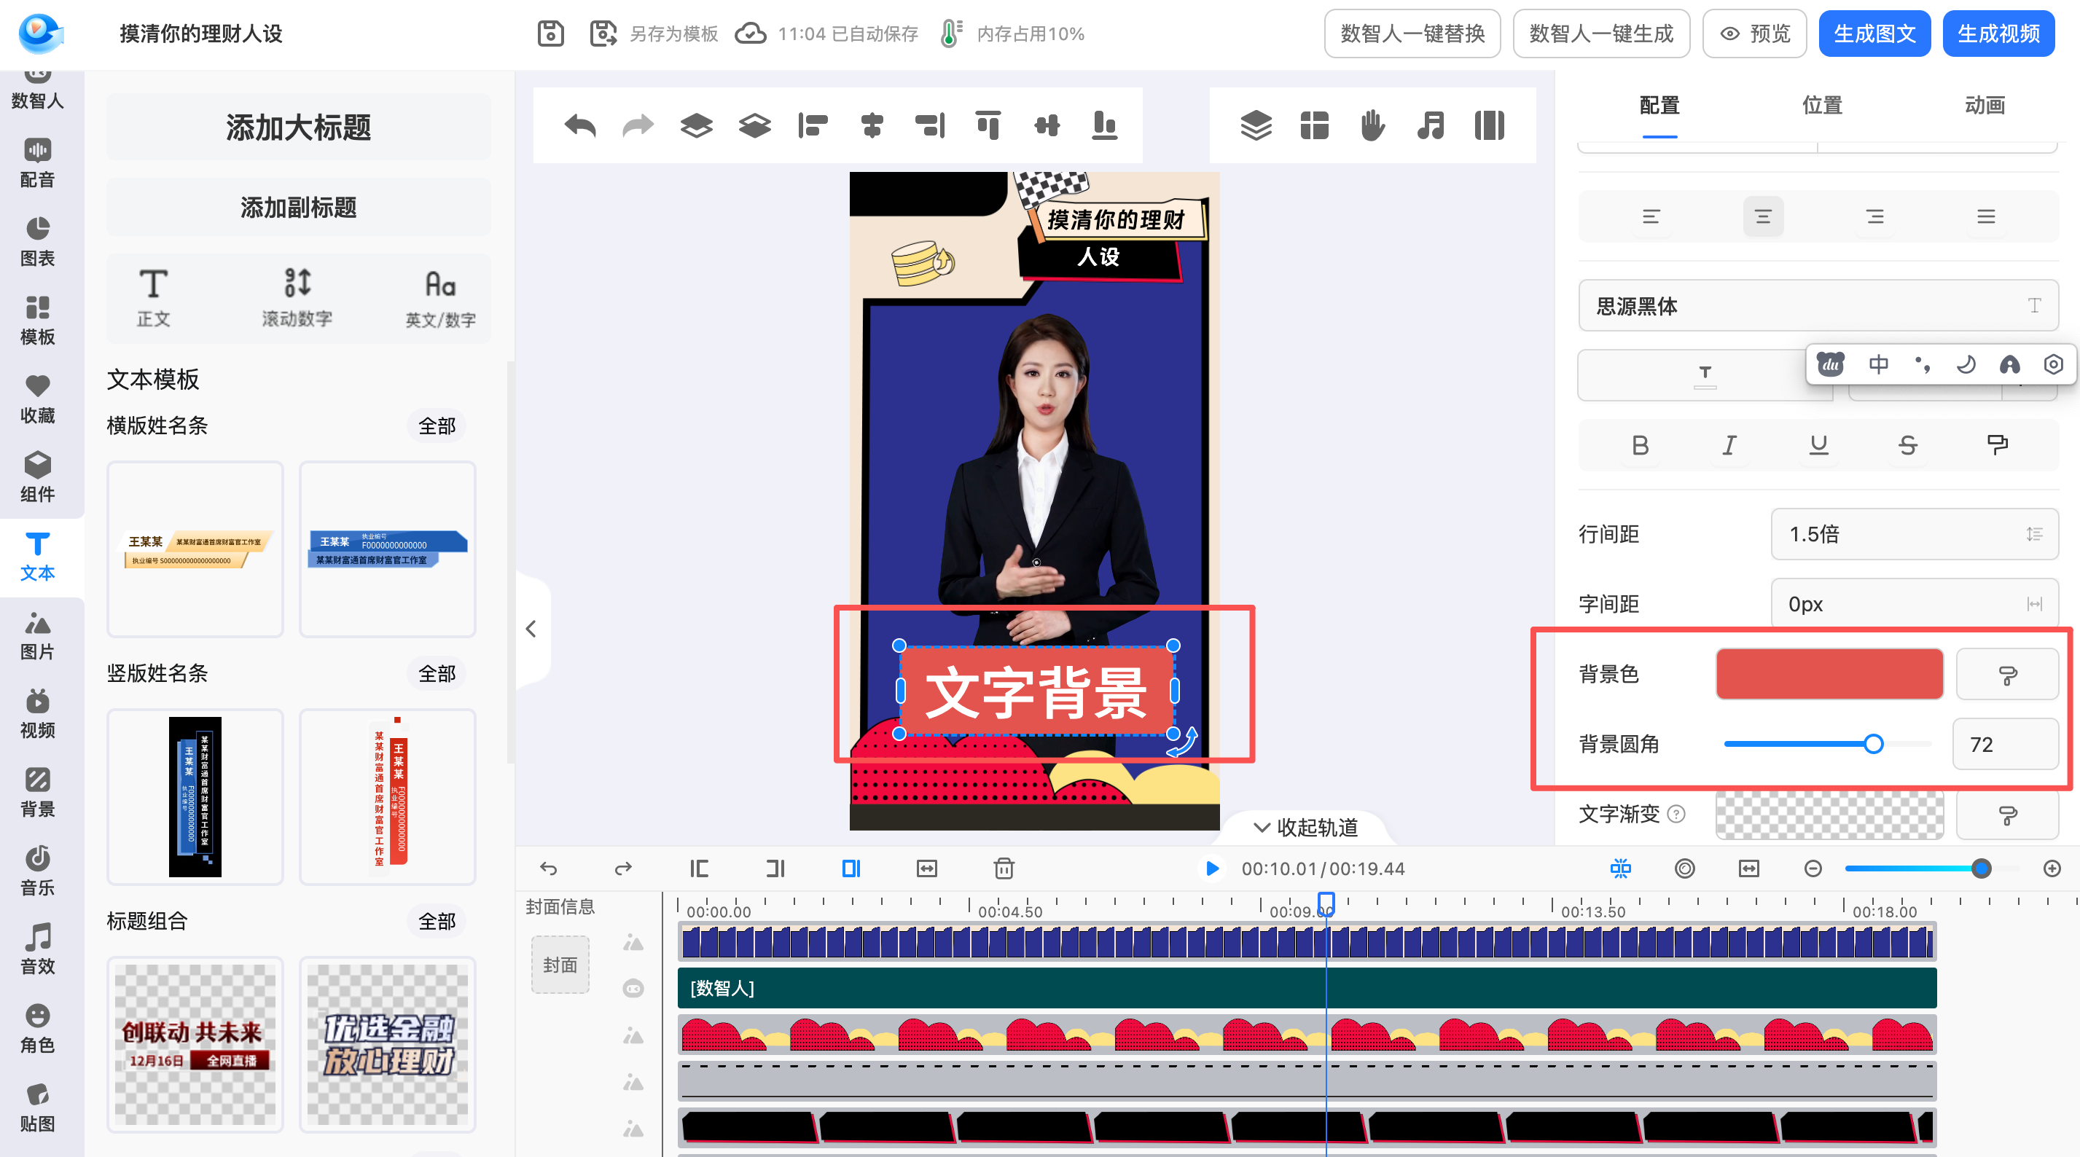Select the hand pan tool
Image resolution: width=2080 pixels, height=1157 pixels.
1372,125
